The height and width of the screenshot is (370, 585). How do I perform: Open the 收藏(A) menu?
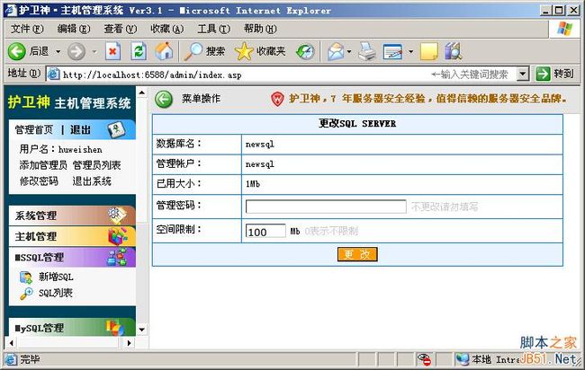[x=166, y=29]
